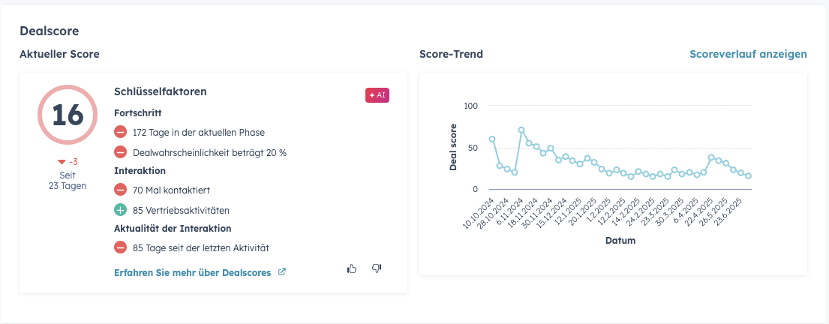Open Scoreverlauf anzeigen link
The width and height of the screenshot is (829, 324).
[x=748, y=54]
